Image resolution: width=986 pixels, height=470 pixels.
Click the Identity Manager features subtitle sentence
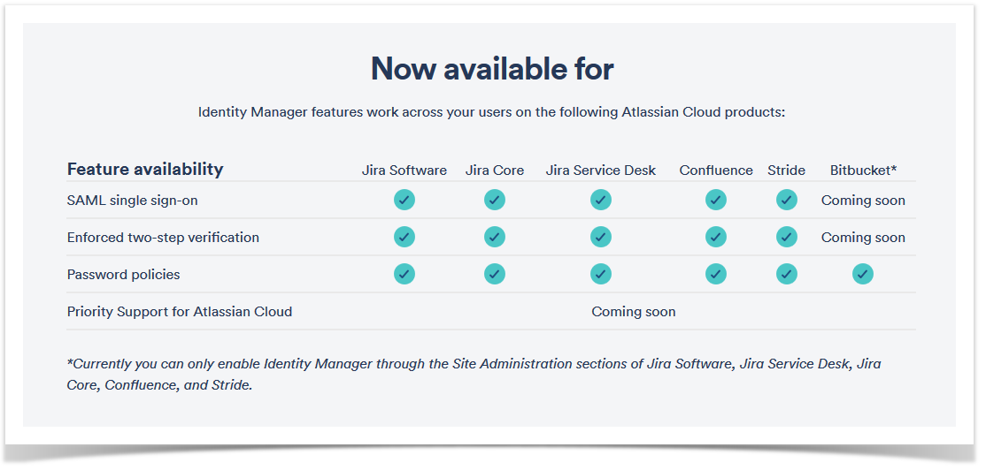click(x=492, y=112)
